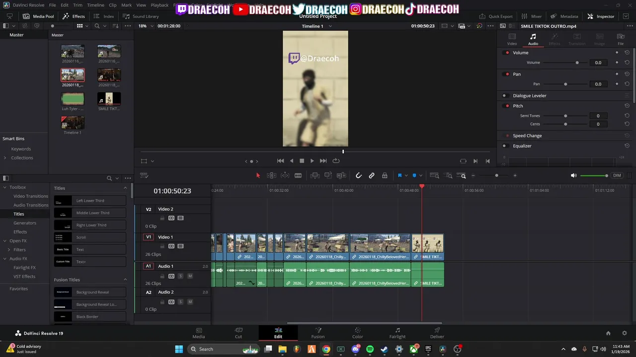This screenshot has height=357, width=636.
Task: Mute the Audio 1 track
Action: [190, 276]
